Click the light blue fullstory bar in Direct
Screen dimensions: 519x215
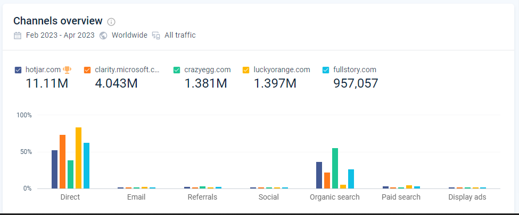(x=86, y=166)
